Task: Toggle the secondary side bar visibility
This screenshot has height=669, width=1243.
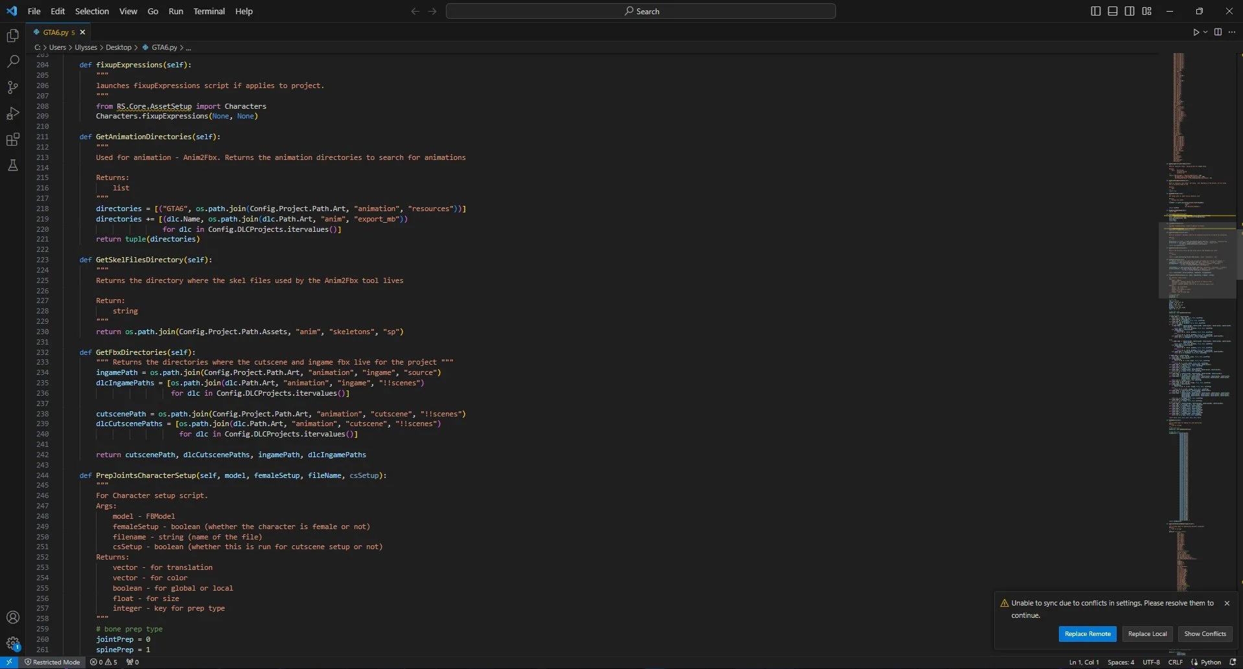Action: (1130, 11)
